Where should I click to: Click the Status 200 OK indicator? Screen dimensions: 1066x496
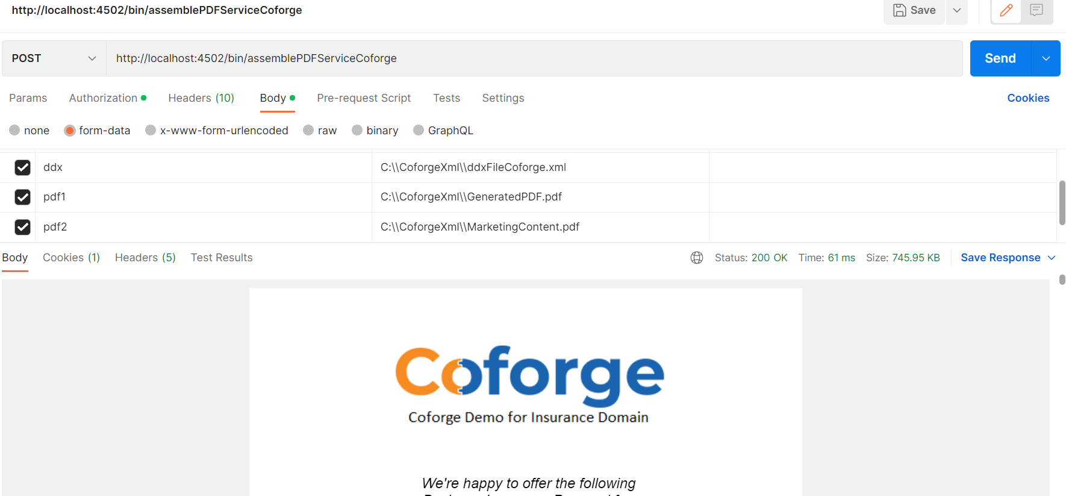751,258
